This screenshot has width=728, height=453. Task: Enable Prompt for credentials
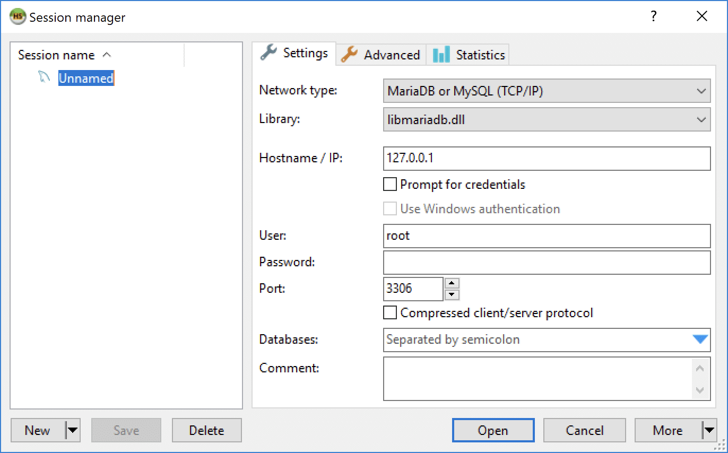tap(390, 184)
